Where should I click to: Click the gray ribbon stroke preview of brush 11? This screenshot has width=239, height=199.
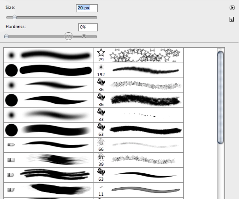click(146, 190)
